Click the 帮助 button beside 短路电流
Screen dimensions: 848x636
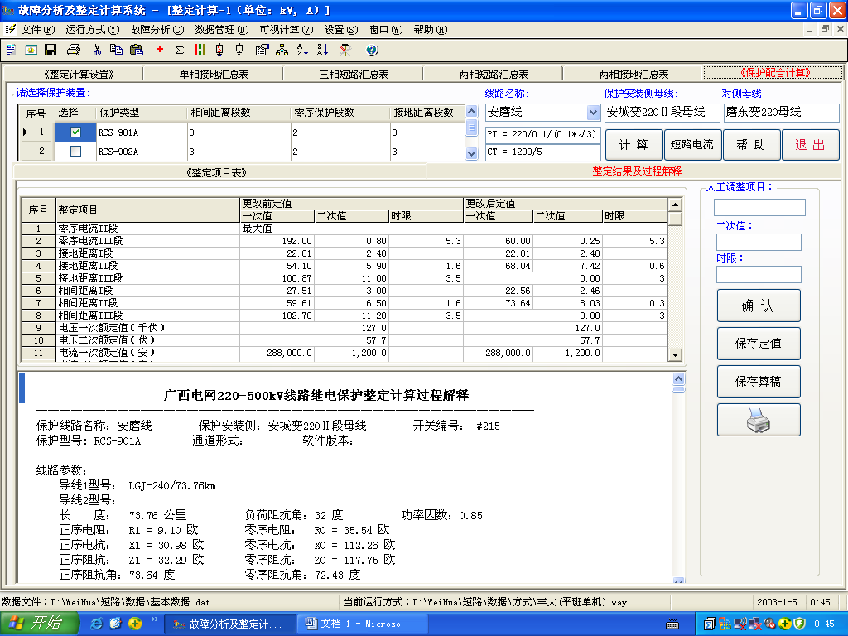pyautogui.click(x=751, y=144)
